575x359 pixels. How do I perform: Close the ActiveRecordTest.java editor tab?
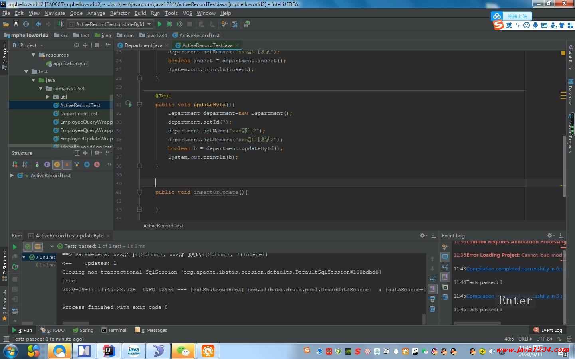(237, 45)
